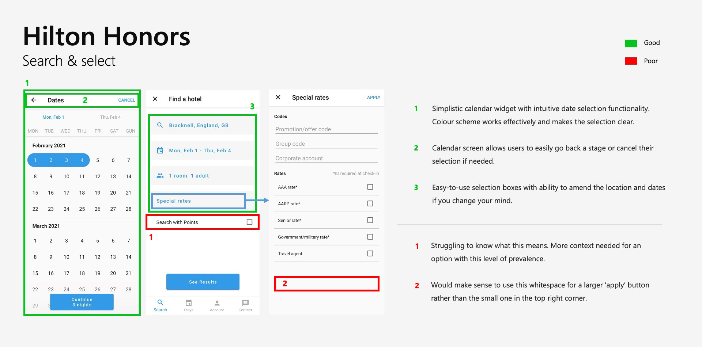Expand the Special rates option

click(x=198, y=201)
